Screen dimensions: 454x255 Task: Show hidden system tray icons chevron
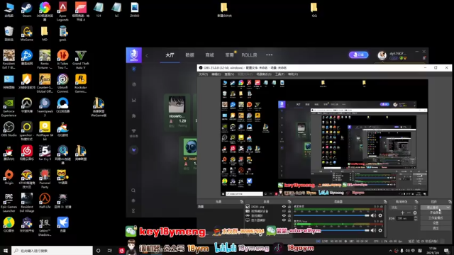pos(390,251)
